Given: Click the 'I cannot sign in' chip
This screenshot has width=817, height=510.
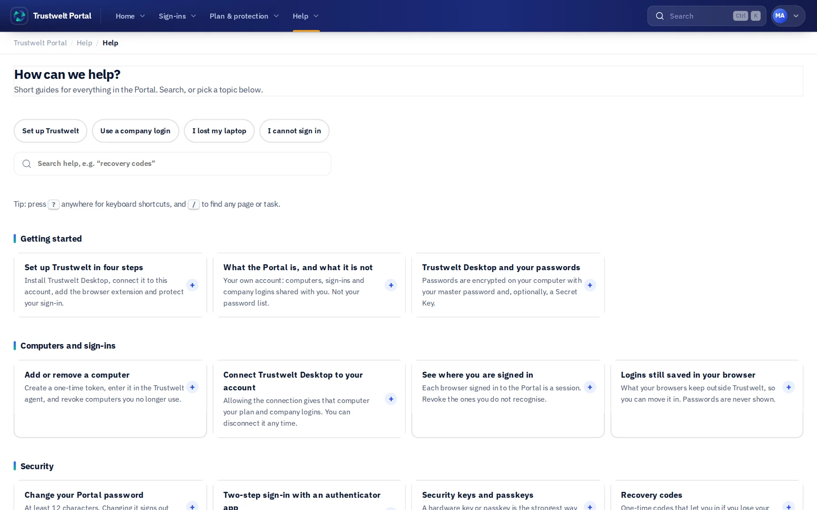Looking at the screenshot, I should click(x=294, y=131).
